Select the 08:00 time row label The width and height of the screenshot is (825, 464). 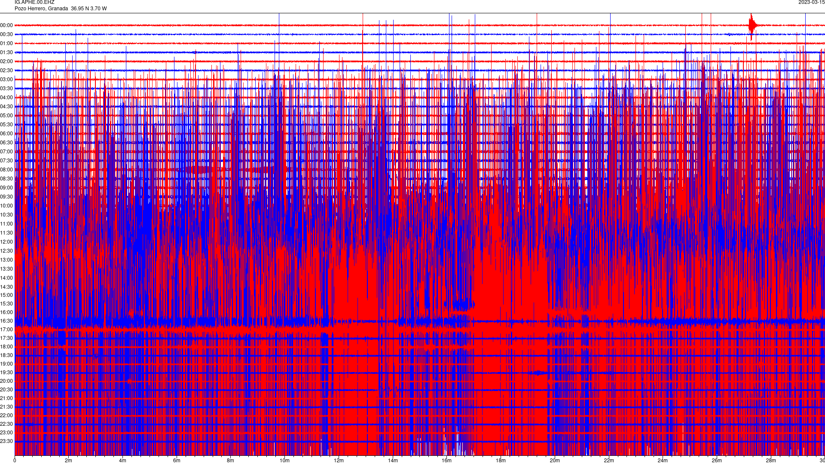(6, 170)
